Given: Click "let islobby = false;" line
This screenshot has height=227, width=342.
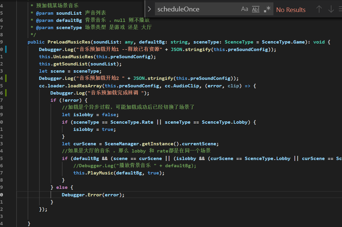Looking at the screenshot, I should pyautogui.click(x=90, y=115).
